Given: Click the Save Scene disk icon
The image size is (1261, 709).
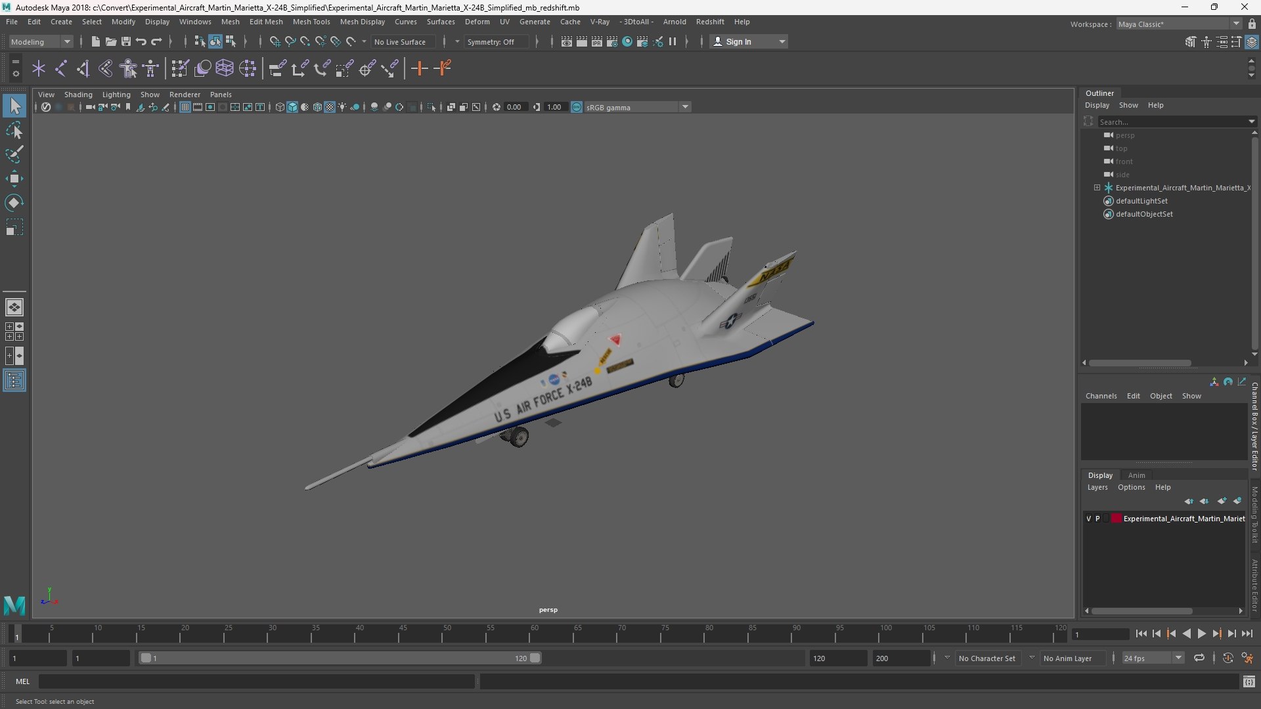Looking at the screenshot, I should coord(126,41).
